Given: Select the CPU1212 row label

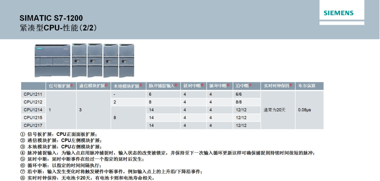Looking at the screenshot, I should (x=33, y=102).
